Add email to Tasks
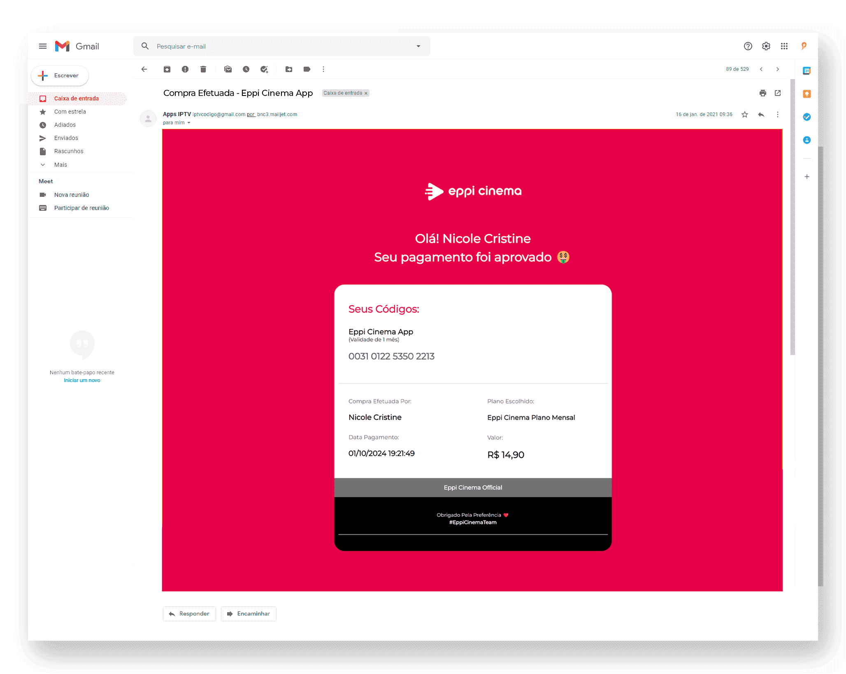This screenshot has width=846, height=674. coord(264,69)
